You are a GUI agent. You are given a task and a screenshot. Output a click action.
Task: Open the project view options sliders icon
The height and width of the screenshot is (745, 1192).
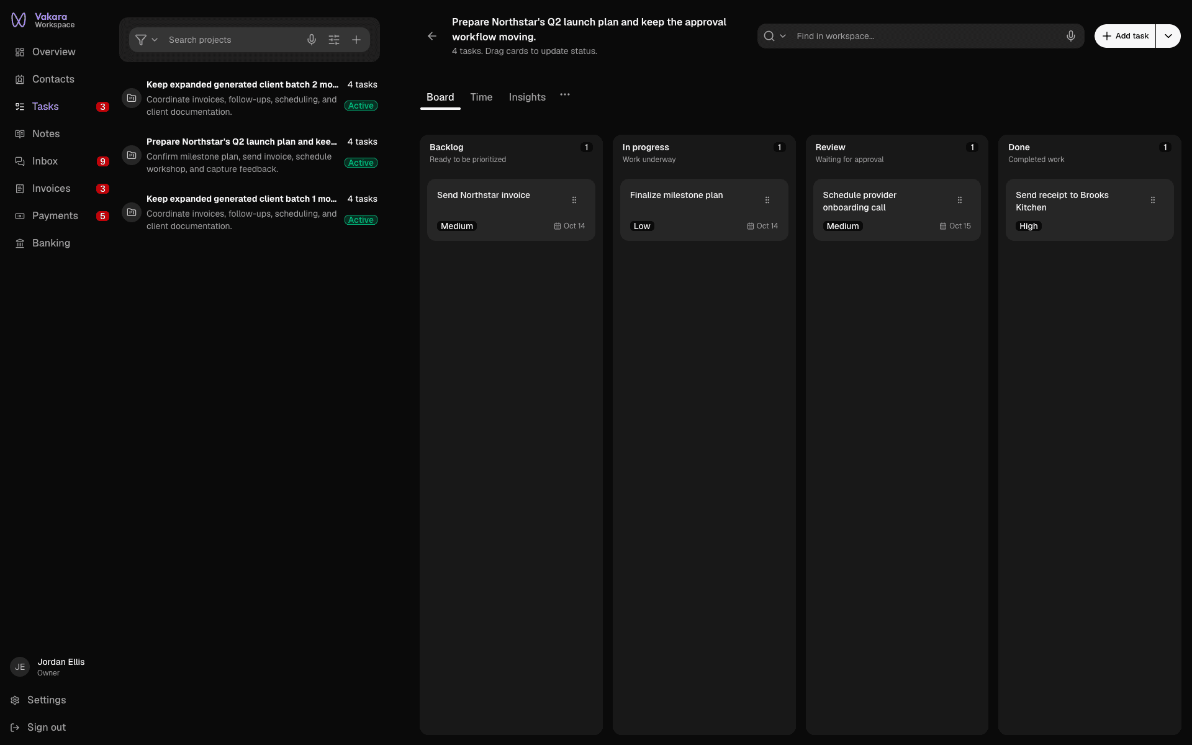334,40
